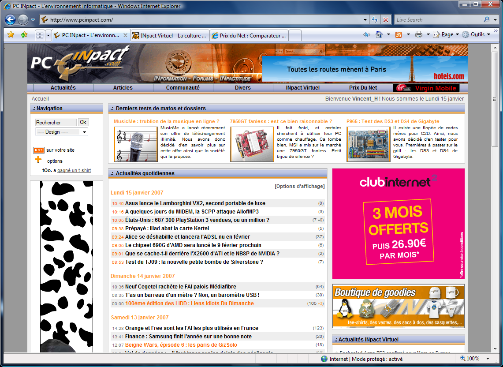Screen dimensions: 503x367
Task: Click the toolbar overflow chevron at far right
Action: tap(496, 31)
